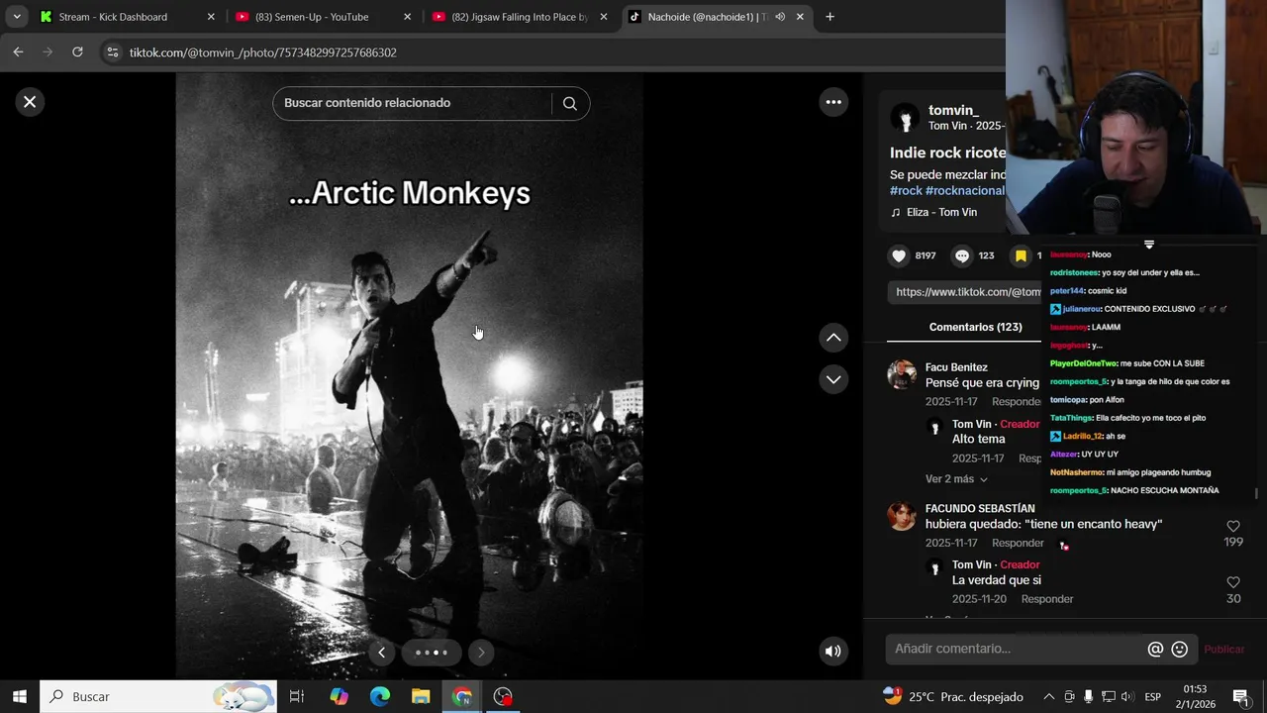1267x713 pixels.
Task: Show previous photo in carousel
Action: [x=381, y=652]
